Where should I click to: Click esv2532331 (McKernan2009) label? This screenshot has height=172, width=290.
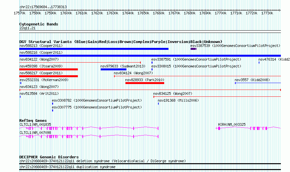pyautogui.click(x=44, y=80)
